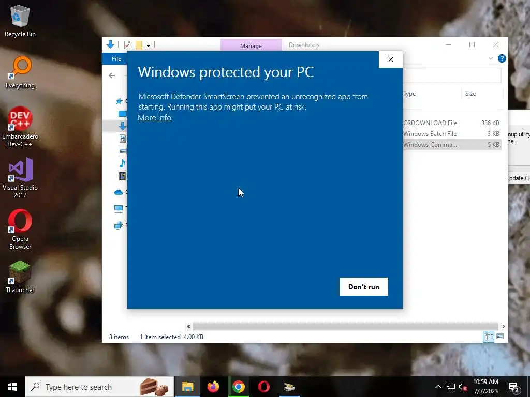
Task: Switch to the Manage ribbon tab
Action: pyautogui.click(x=251, y=45)
